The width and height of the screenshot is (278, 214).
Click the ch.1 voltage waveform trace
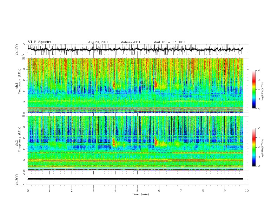tap(135, 49)
